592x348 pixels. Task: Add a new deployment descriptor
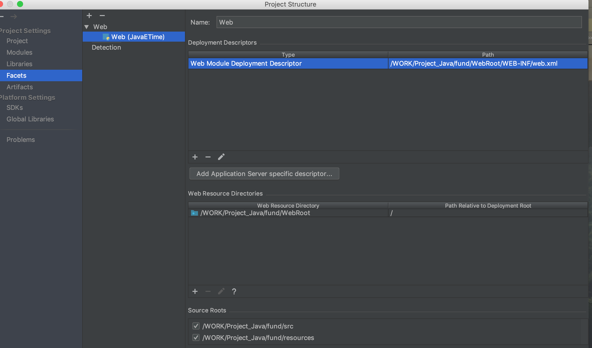pyautogui.click(x=195, y=157)
